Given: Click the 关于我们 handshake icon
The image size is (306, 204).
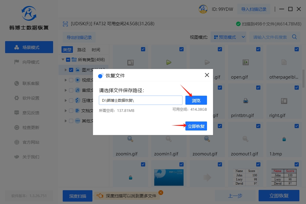Looking at the screenshot, I should (17, 157).
